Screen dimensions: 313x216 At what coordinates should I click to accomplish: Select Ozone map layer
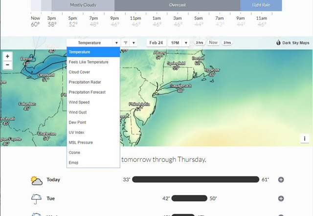click(93, 152)
